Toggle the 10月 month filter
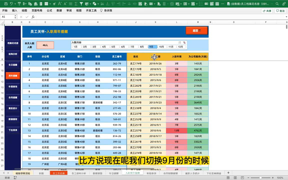Viewport: 288px width, 180px height. click(x=161, y=47)
